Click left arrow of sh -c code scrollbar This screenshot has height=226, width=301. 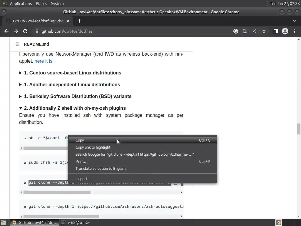pos(21,148)
